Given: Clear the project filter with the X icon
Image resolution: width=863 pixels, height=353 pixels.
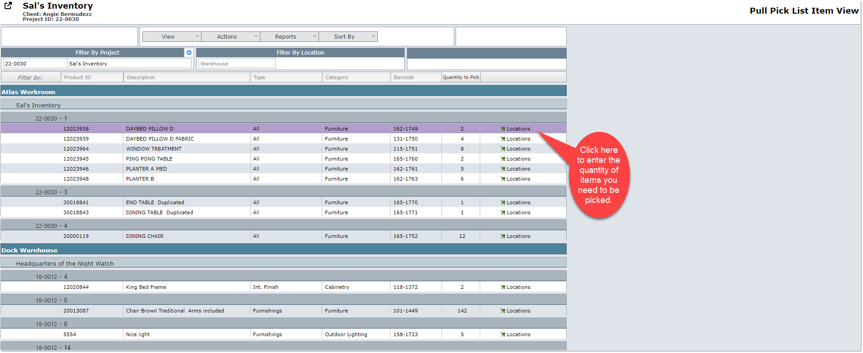Looking at the screenshot, I should [x=189, y=53].
